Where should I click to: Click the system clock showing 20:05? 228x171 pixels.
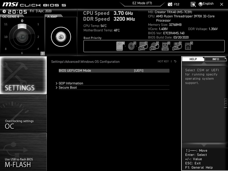(17, 12)
